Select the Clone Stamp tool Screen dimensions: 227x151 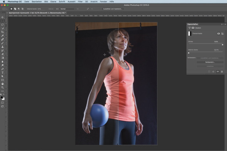click(3, 47)
